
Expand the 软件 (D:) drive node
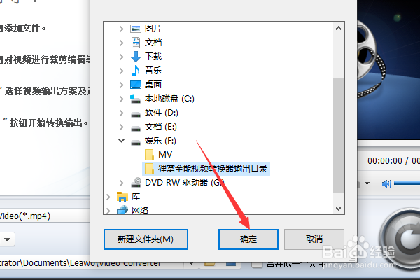[x=121, y=113]
